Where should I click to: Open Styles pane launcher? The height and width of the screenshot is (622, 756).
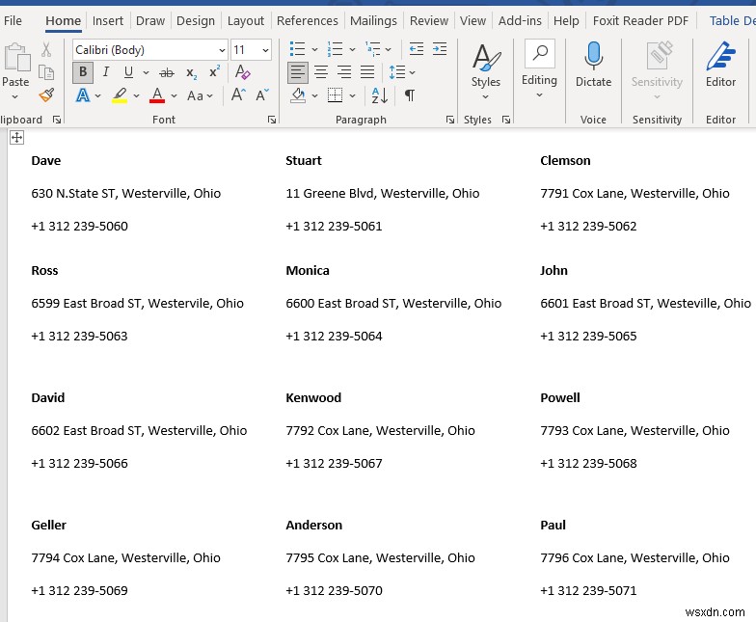pos(505,120)
